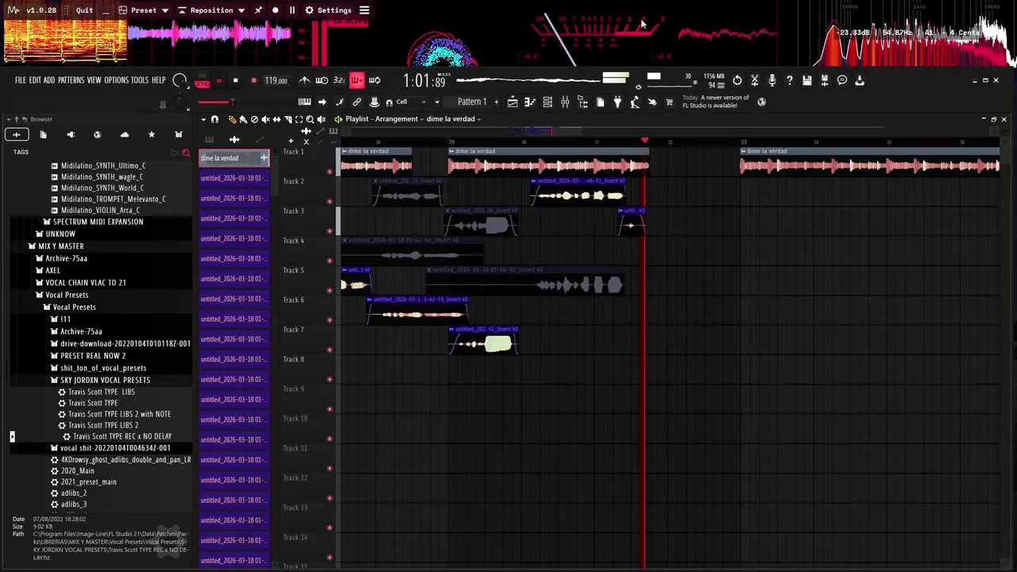Stop playback with the stop button
Screen dimensions: 1017x572
(x=235, y=80)
